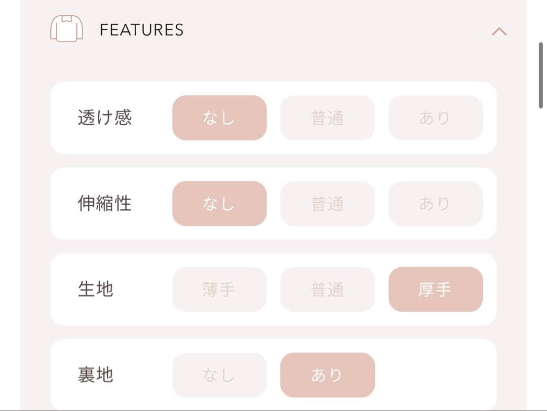Select なし for 伸縮性

click(219, 203)
